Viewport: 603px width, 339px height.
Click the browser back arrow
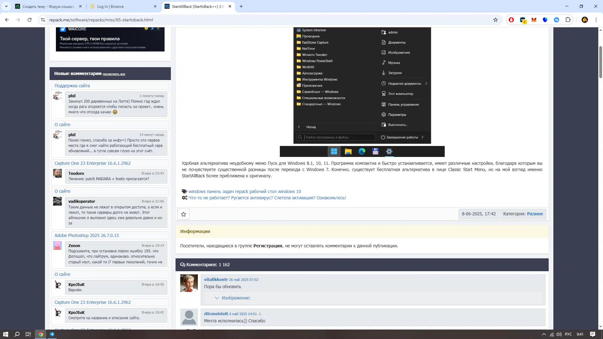tap(7, 20)
